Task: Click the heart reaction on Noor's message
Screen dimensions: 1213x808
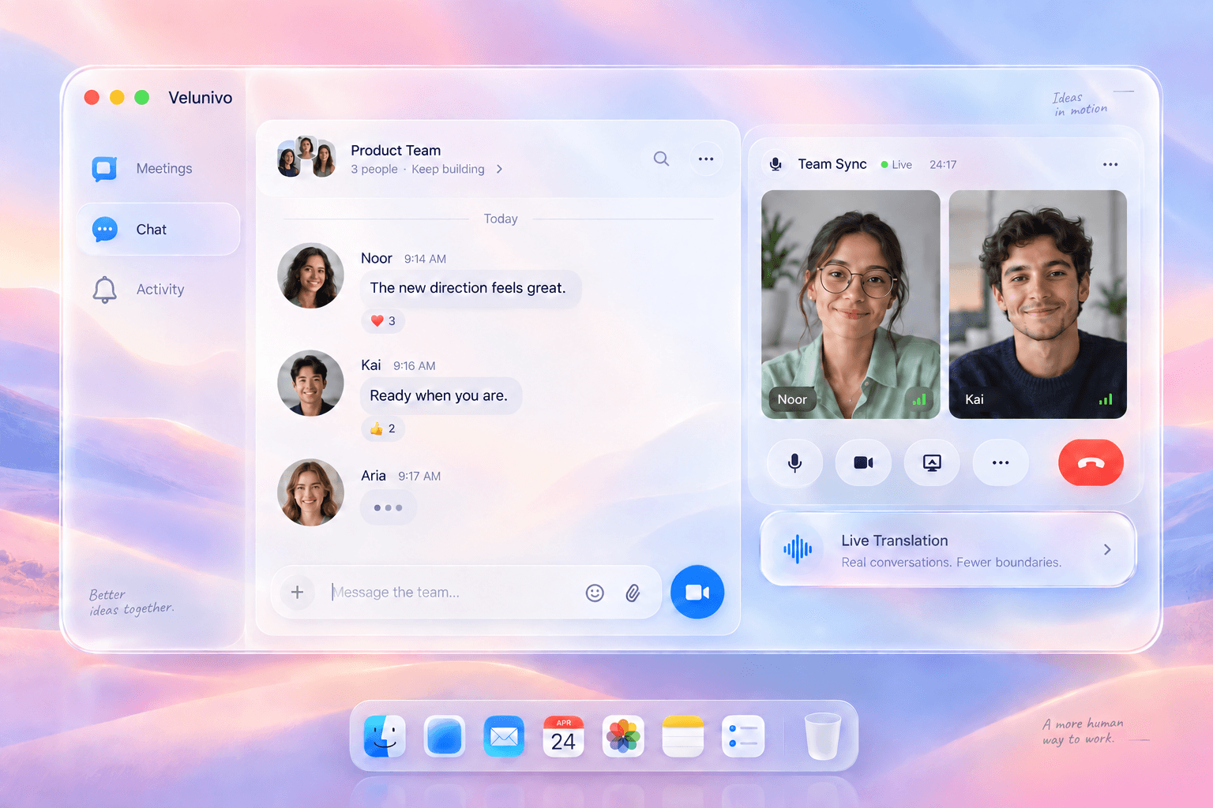Action: [x=383, y=321]
